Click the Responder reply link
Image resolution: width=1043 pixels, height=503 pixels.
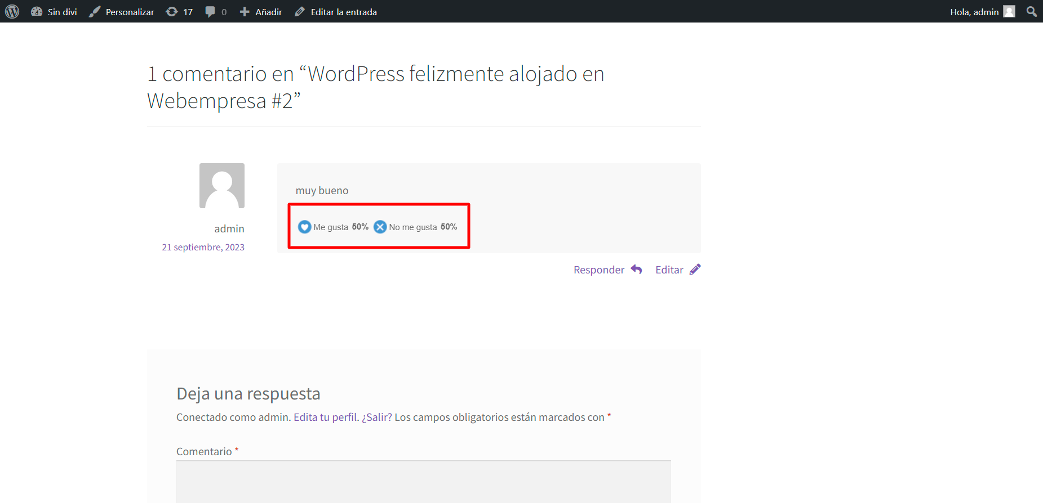[x=598, y=270]
